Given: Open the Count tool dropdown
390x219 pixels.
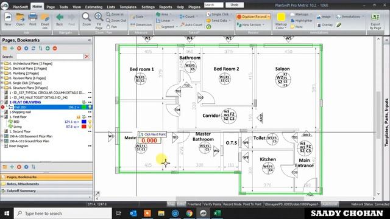Looking at the screenshot, I should pos(197,16).
